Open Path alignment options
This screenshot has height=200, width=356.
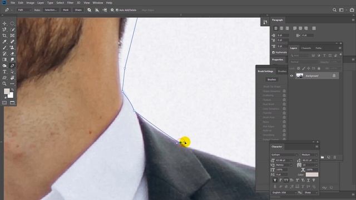pyautogui.click(x=97, y=10)
